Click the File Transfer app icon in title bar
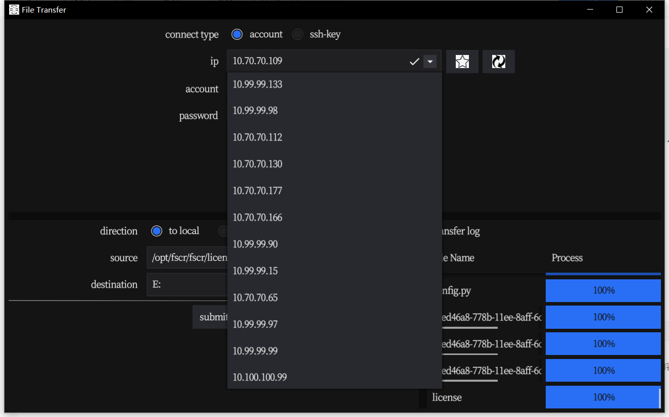This screenshot has height=417, width=669. (x=14, y=10)
